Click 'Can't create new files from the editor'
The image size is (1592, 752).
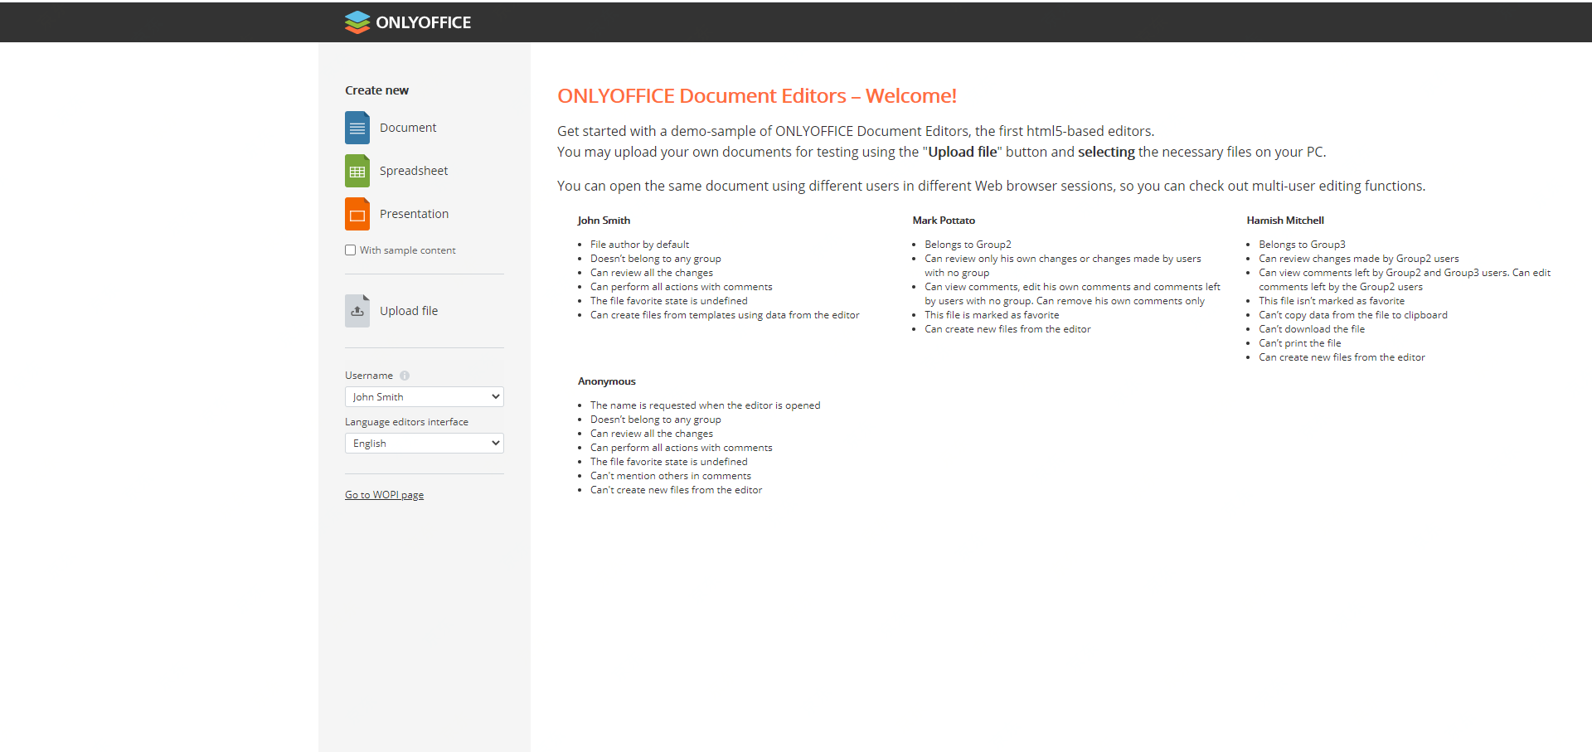[676, 490]
